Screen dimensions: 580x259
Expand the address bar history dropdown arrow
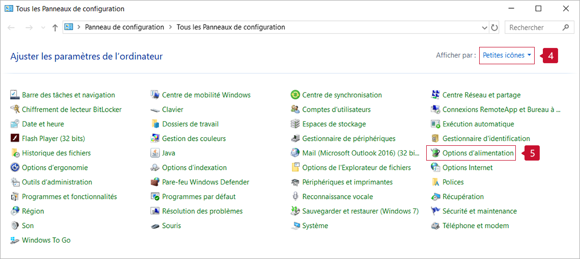pyautogui.click(x=484, y=28)
